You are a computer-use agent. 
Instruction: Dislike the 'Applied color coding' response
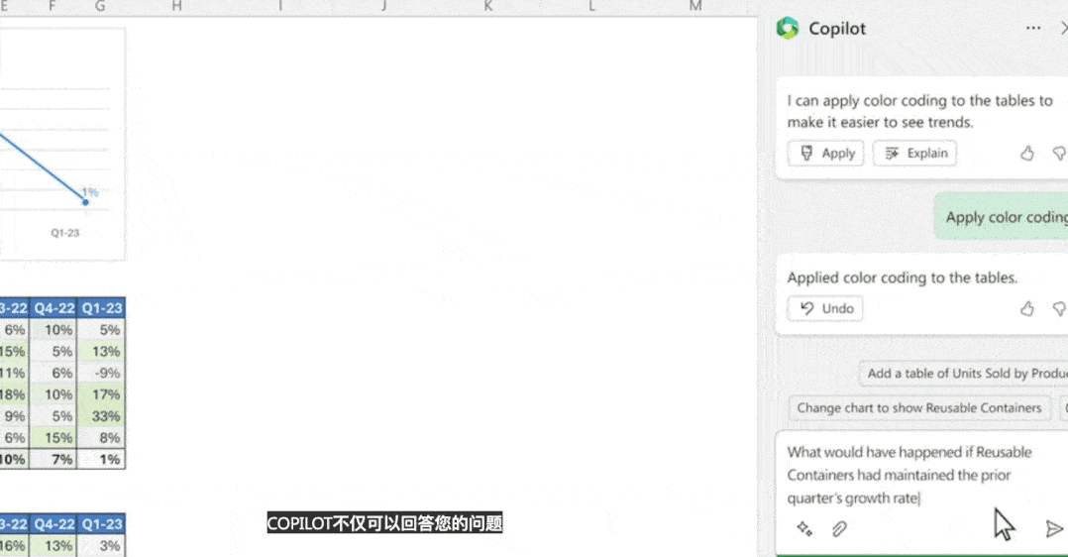point(1059,309)
